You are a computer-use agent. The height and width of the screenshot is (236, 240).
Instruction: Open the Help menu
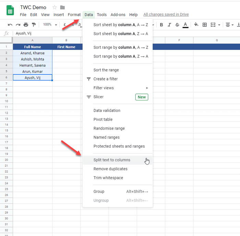click(133, 15)
